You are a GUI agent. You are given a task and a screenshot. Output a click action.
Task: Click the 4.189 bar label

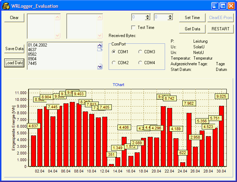pos(176,129)
